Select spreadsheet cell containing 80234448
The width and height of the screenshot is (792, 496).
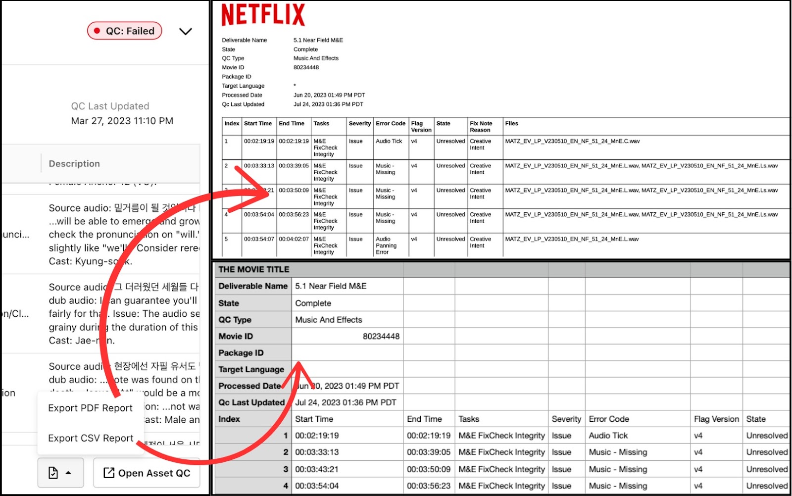(x=347, y=336)
